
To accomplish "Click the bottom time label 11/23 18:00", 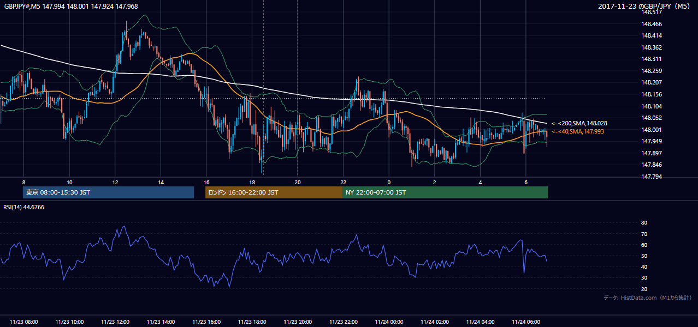I will point(252,322).
